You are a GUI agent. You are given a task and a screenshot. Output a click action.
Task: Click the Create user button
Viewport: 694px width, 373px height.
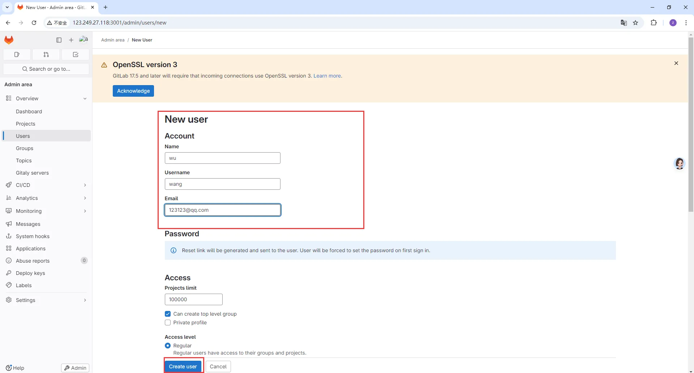coord(183,367)
